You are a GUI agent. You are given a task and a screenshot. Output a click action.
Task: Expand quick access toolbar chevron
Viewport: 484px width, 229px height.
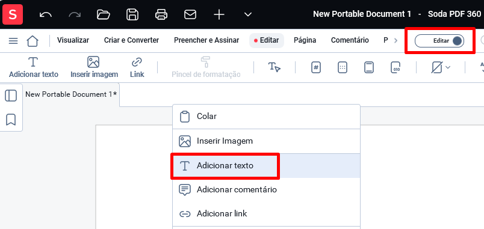[248, 14]
